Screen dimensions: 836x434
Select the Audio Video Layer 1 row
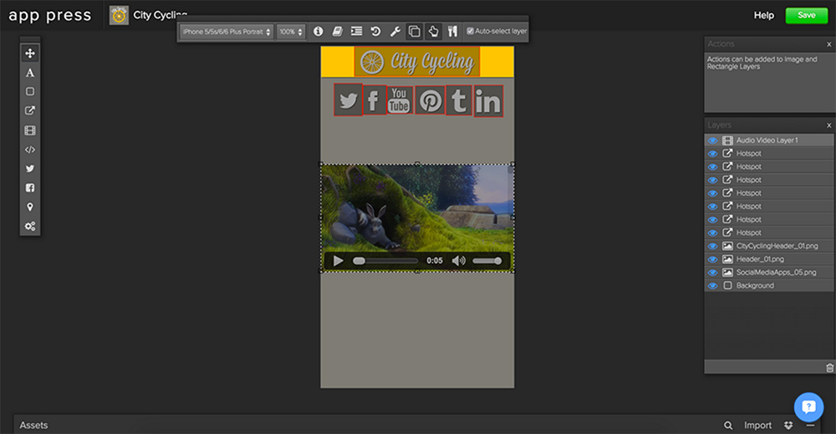(769, 140)
